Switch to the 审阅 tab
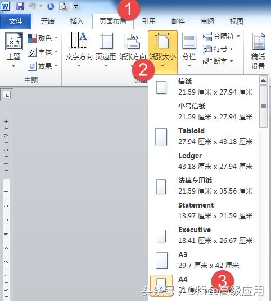Image resolution: width=271 pixels, height=301 pixels. 207,21
